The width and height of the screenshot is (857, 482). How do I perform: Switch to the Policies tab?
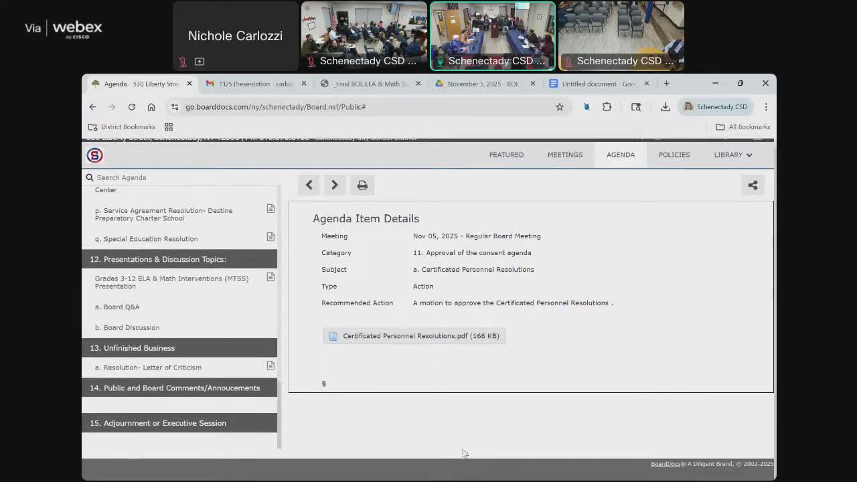tap(674, 155)
